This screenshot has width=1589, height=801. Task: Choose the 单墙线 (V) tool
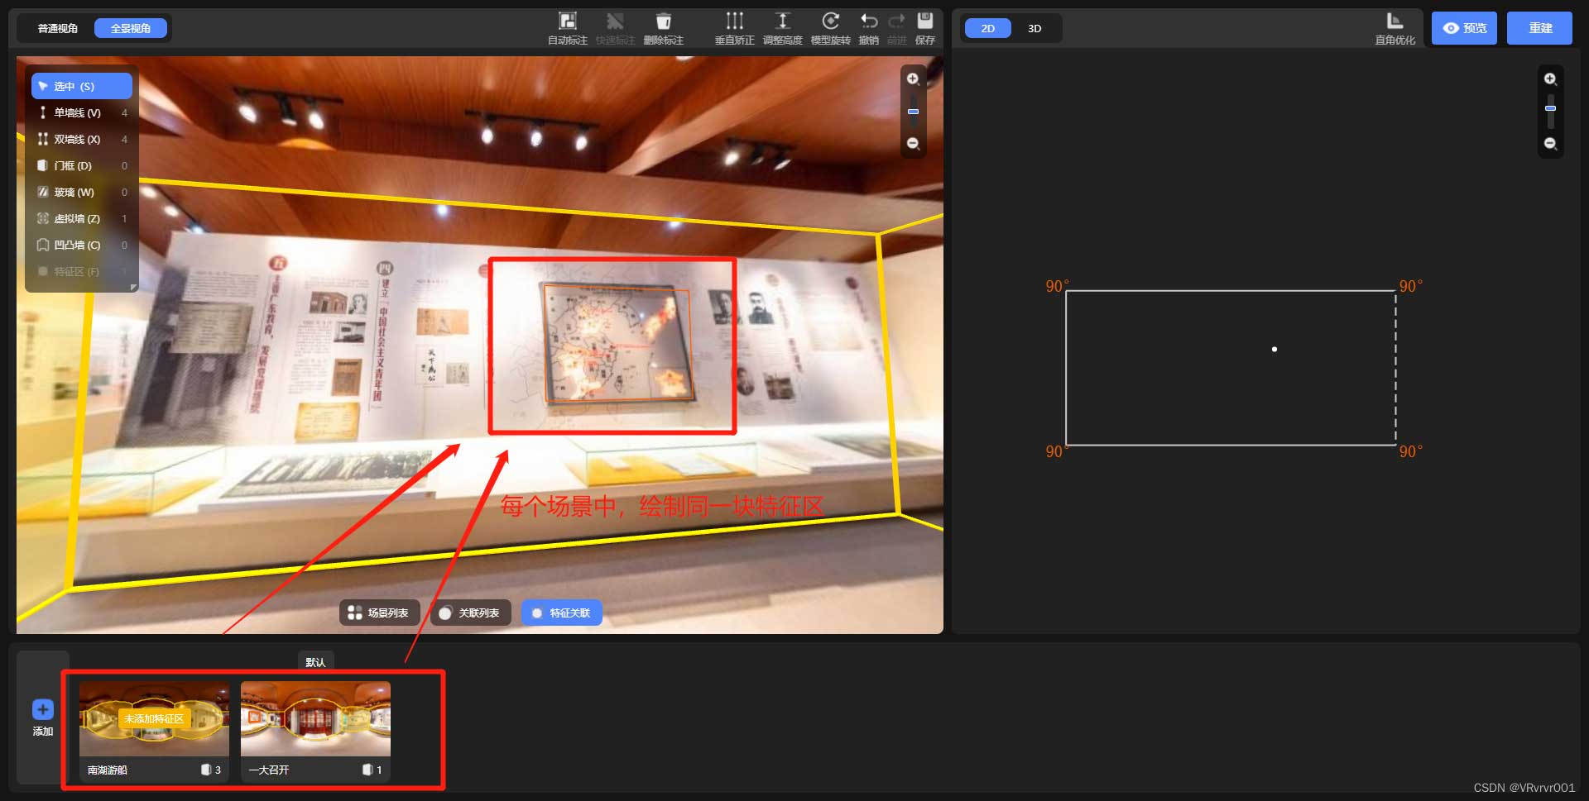pyautogui.click(x=82, y=112)
